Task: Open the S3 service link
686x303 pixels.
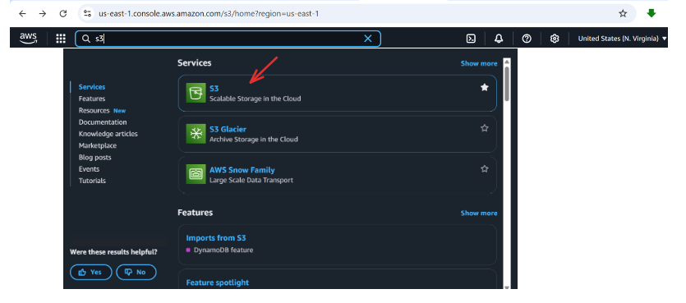Action: [x=214, y=89]
